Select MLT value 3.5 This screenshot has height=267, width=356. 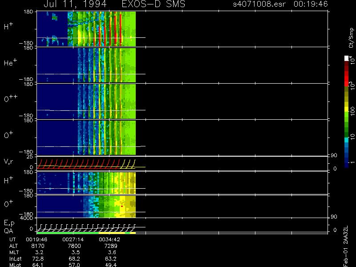pos(76,252)
